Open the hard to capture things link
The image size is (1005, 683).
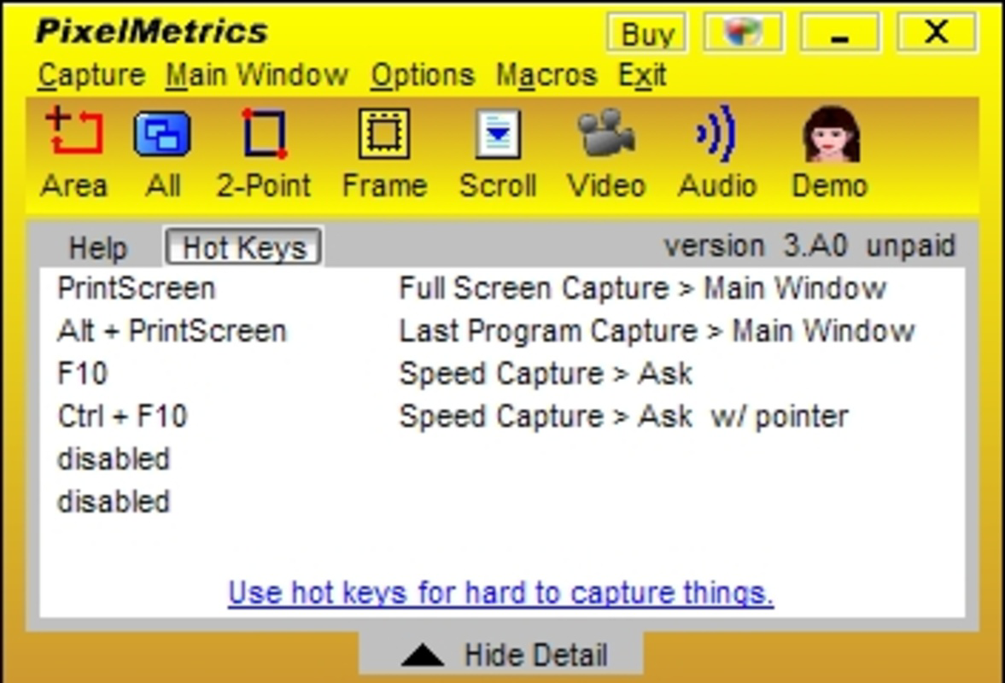[x=500, y=592]
